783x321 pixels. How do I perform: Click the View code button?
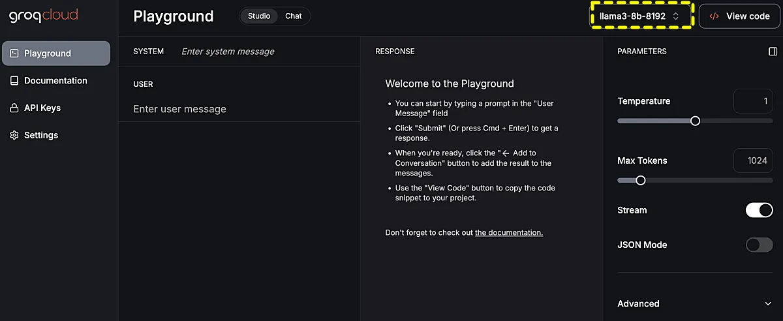pos(739,16)
